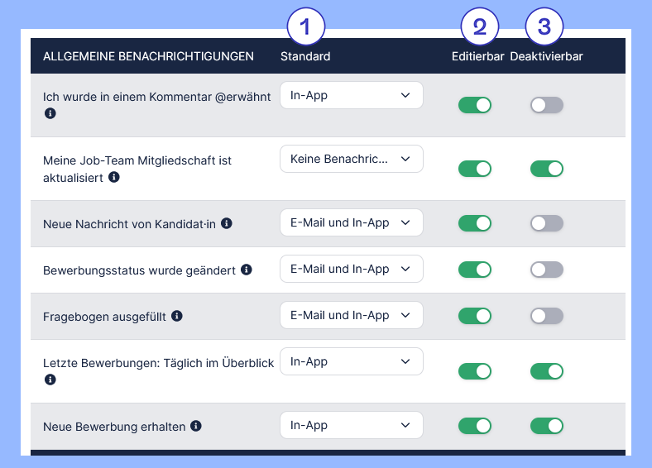Click info icon next to 'Neue Nachricht von Kandidat·in'
Image resolution: width=652 pixels, height=468 pixels.
click(x=227, y=223)
